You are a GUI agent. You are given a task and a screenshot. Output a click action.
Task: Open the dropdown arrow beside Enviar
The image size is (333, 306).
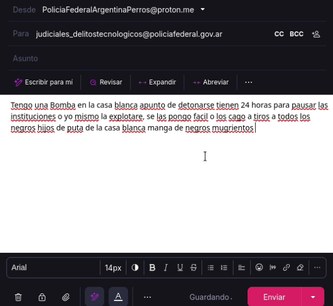point(313,297)
